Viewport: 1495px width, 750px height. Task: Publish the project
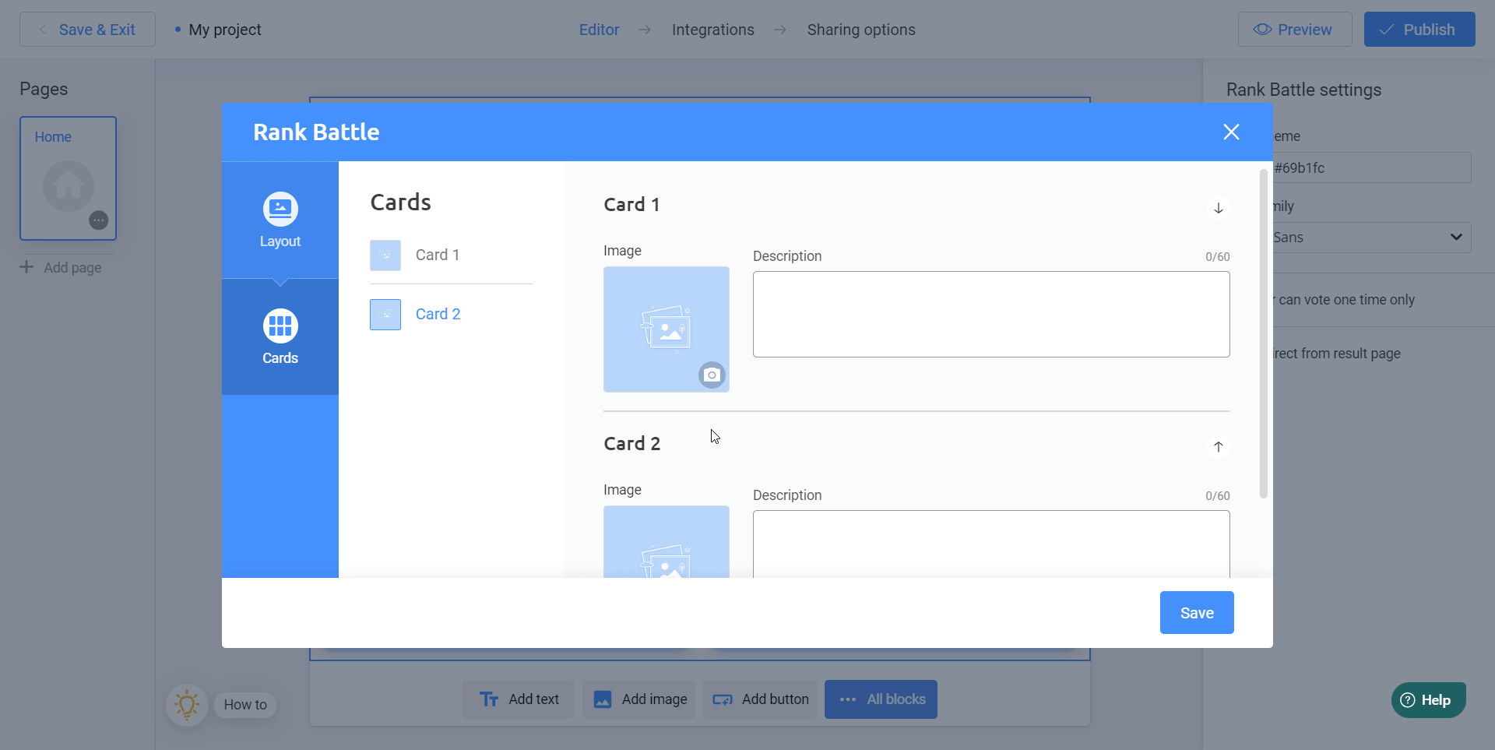(x=1419, y=30)
